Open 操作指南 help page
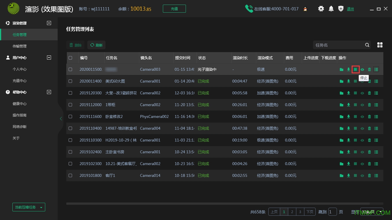This screenshot has height=220, width=392. point(20,115)
